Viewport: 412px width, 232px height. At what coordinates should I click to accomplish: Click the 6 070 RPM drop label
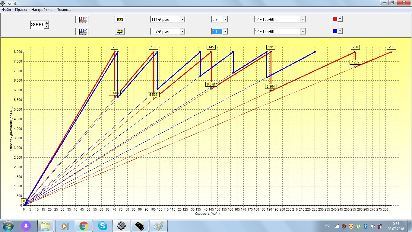[x=211, y=84]
